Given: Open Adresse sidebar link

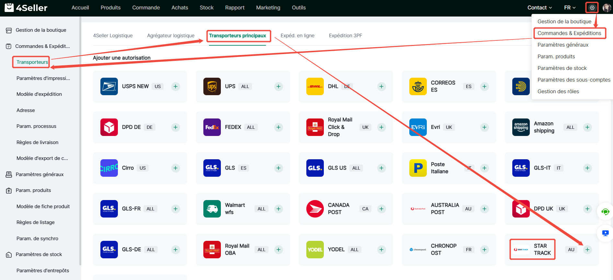Looking at the screenshot, I should 26,110.
